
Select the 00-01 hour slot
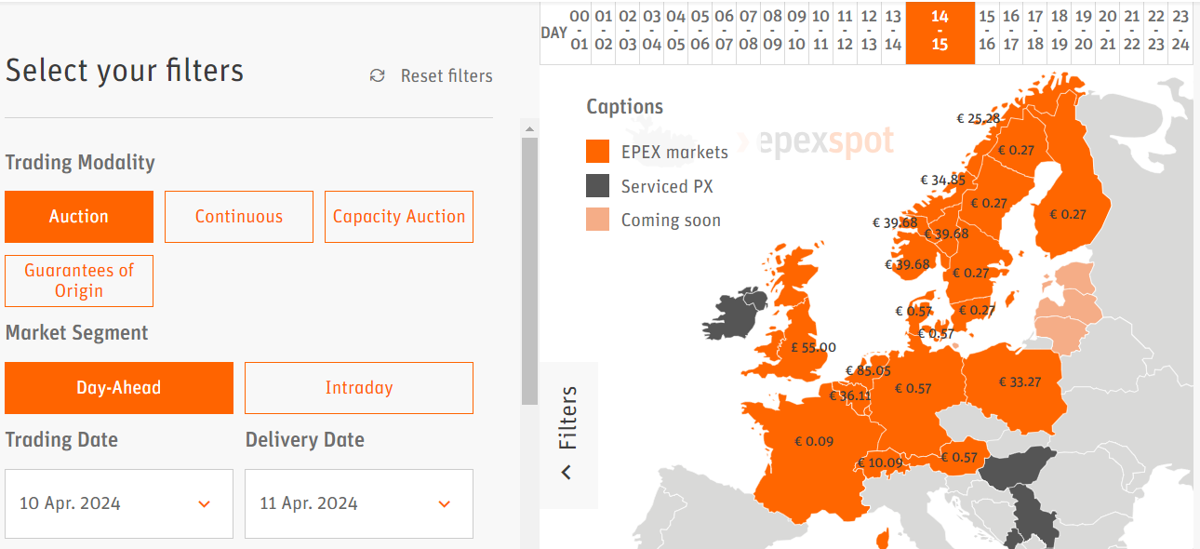580,31
